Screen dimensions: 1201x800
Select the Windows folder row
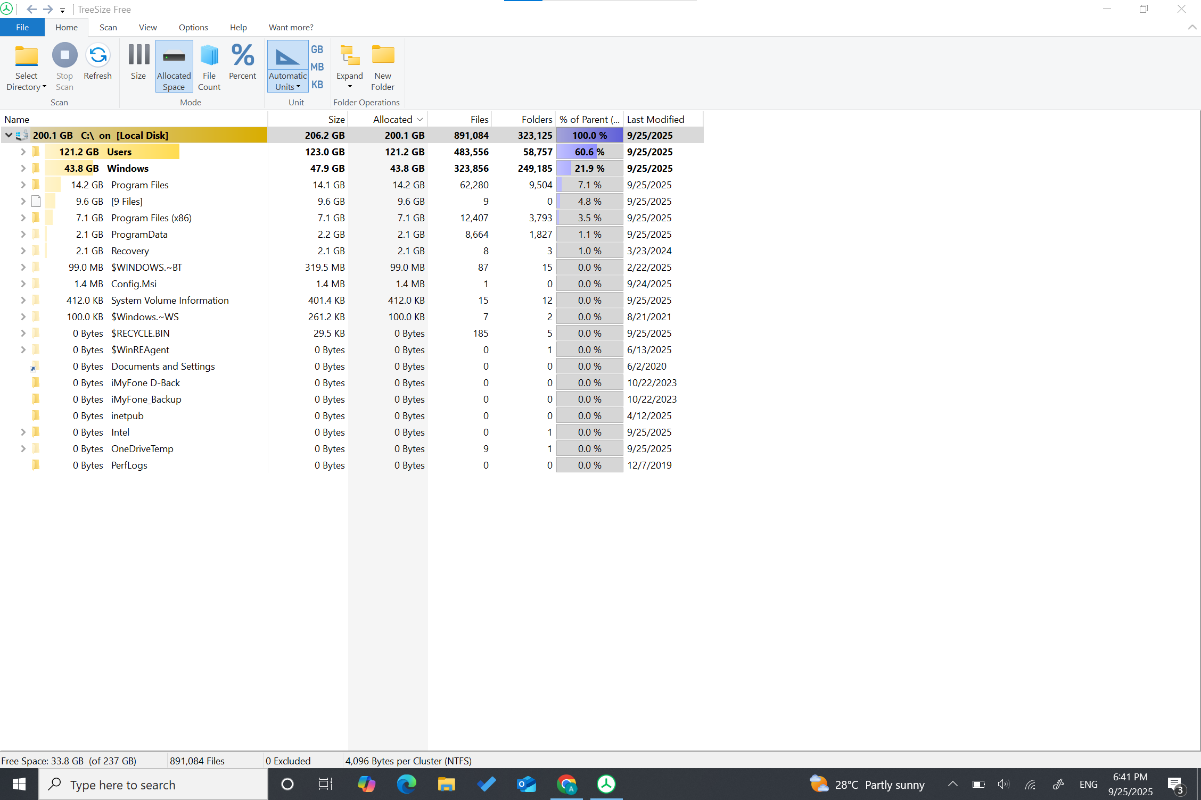[x=128, y=168]
